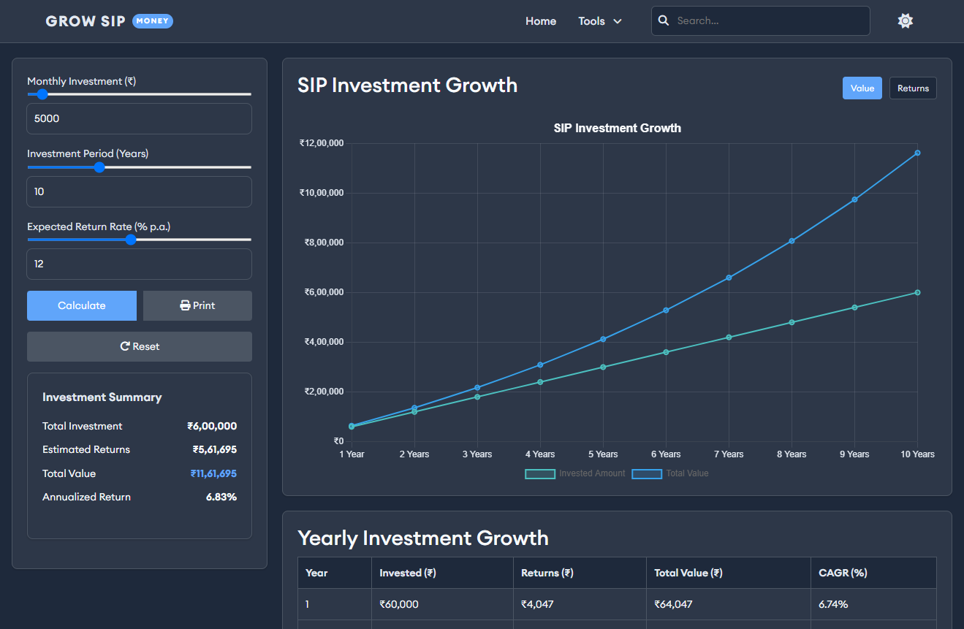Screen dimensions: 964x629
Task: Switch the chart to Returns view
Action: coord(912,88)
